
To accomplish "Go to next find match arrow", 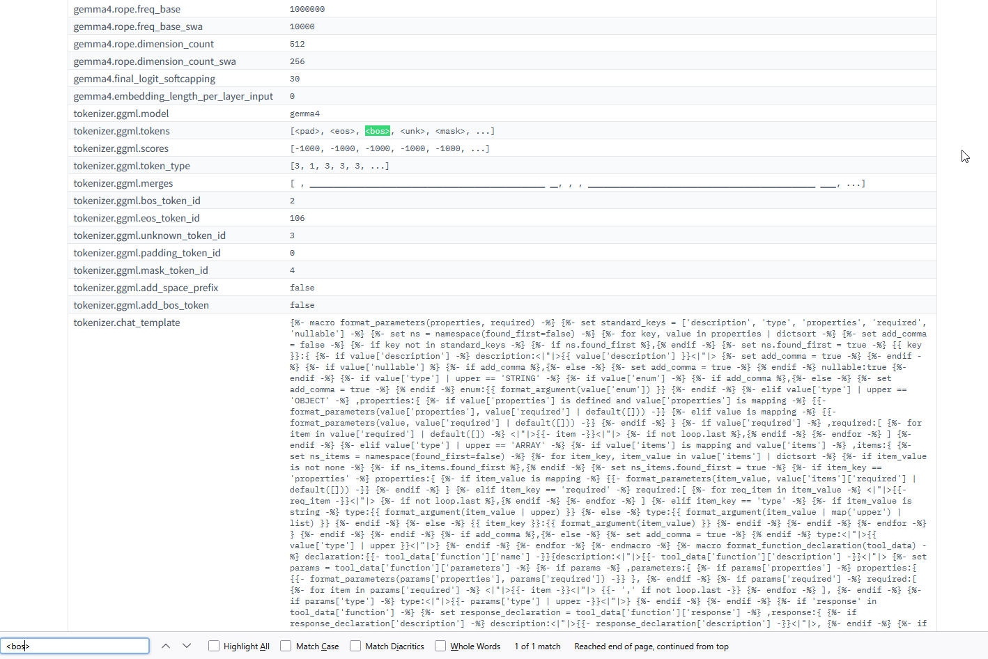I will [x=187, y=646].
